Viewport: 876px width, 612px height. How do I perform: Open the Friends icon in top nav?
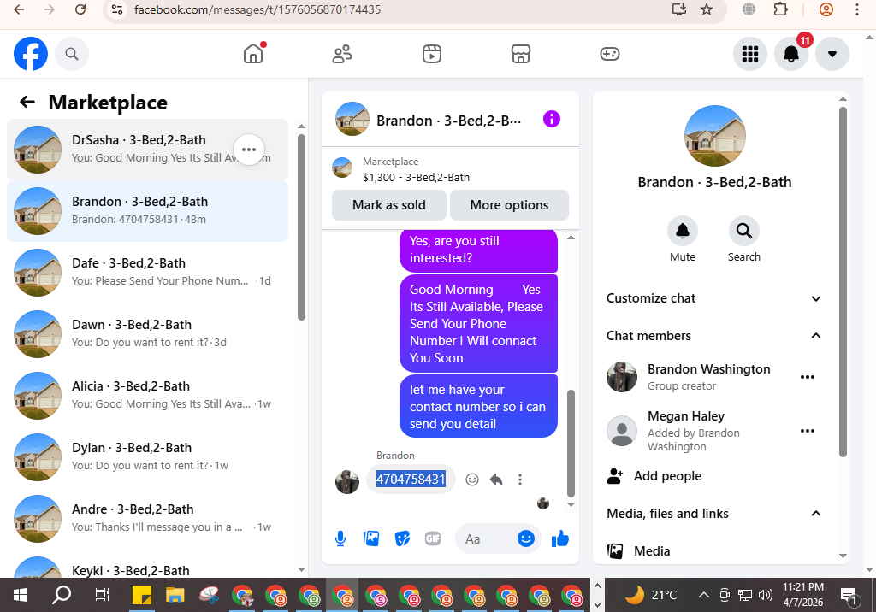pos(342,54)
